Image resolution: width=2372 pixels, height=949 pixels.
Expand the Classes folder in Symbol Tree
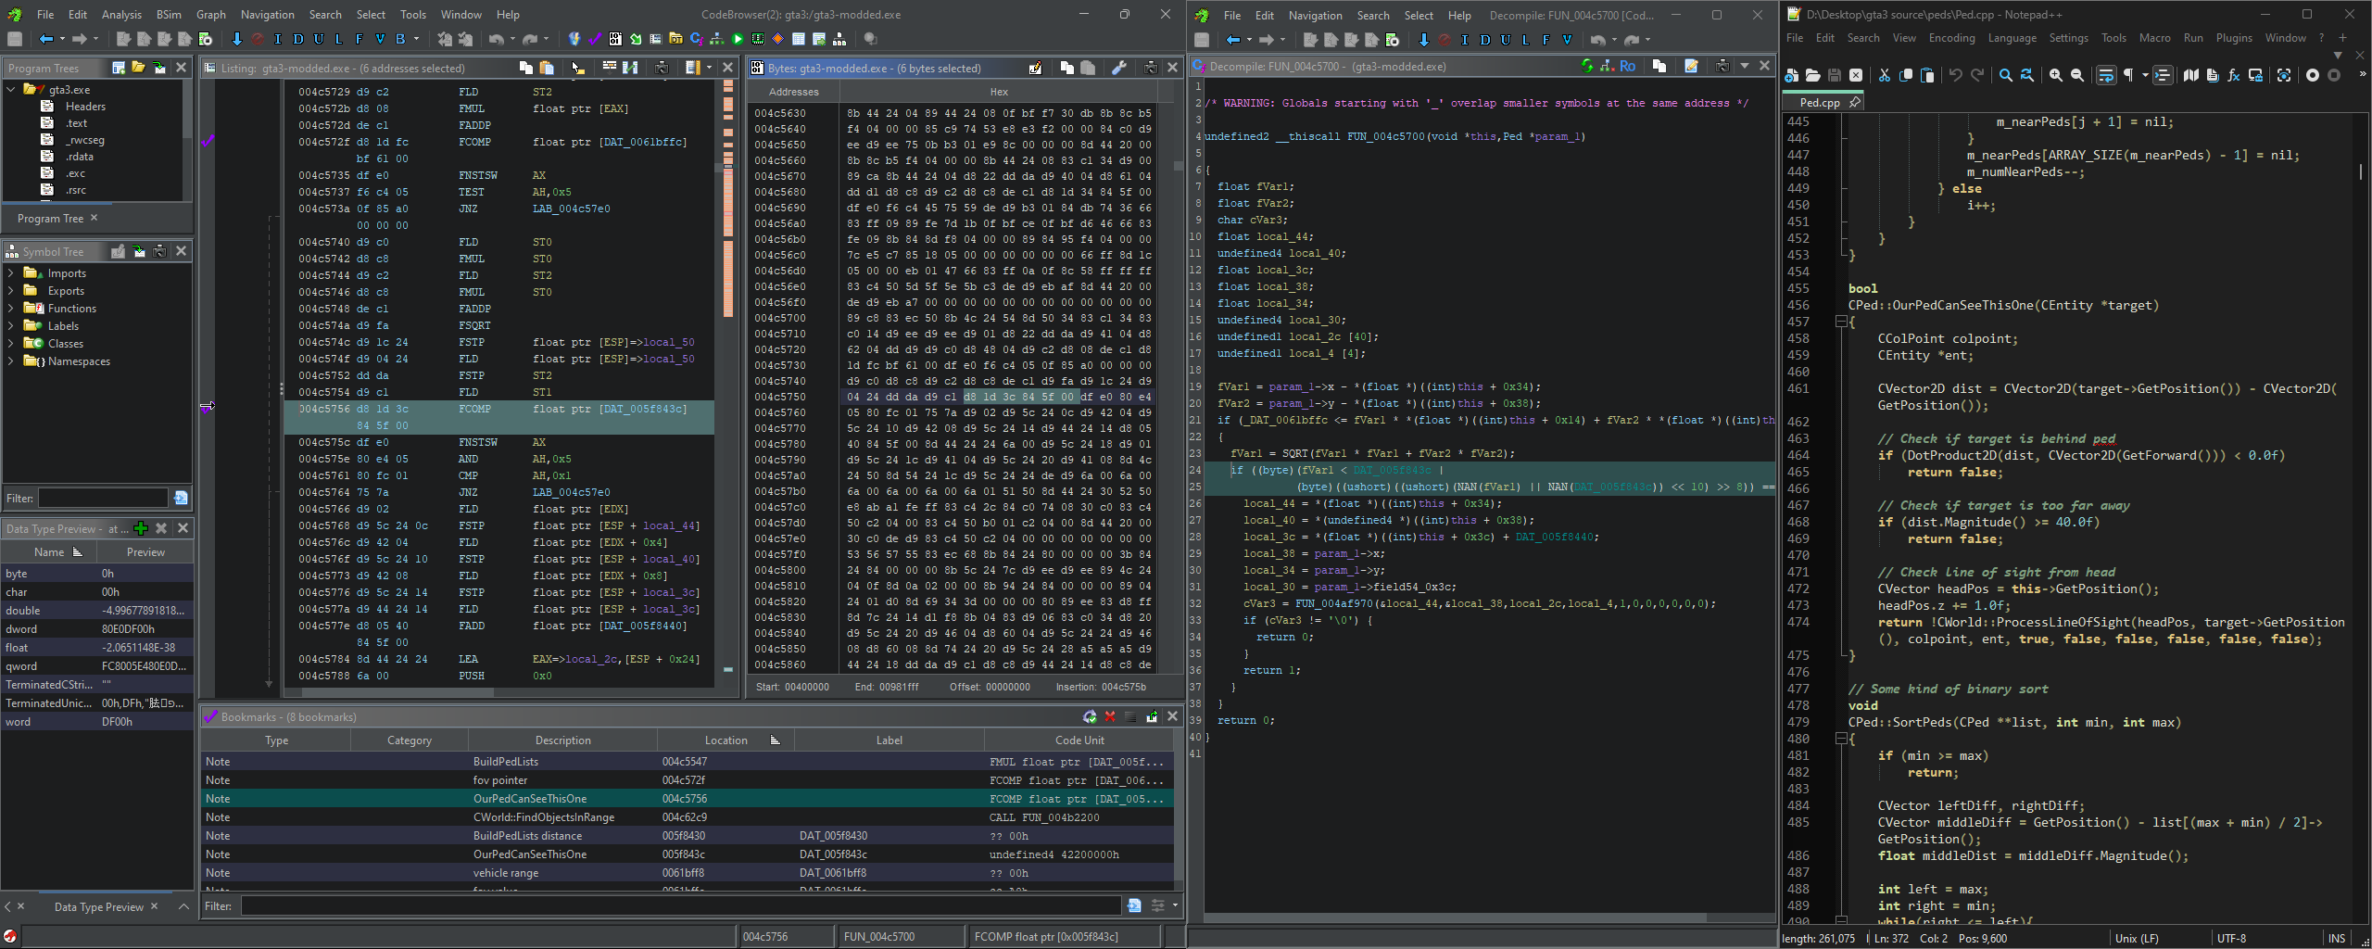click(10, 344)
